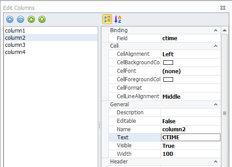Collapse the Binding category
Viewport: 232px width, 167px height.
(215, 30)
